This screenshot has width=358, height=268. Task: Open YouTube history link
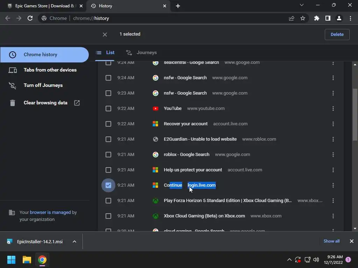point(173,109)
